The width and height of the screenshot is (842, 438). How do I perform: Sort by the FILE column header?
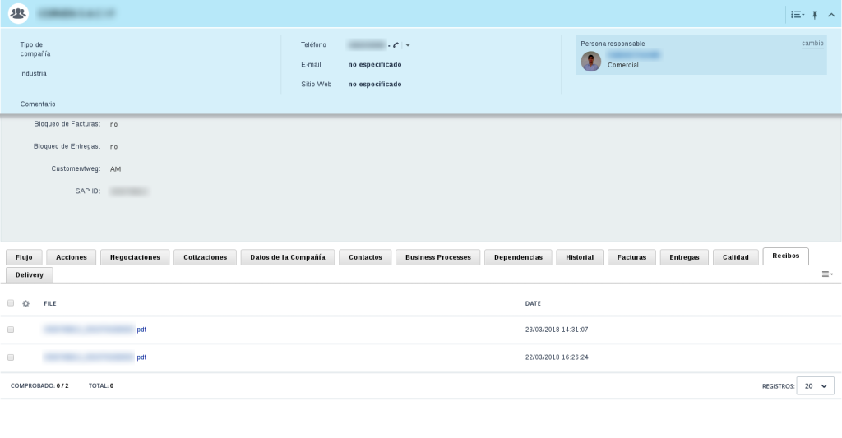(50, 304)
